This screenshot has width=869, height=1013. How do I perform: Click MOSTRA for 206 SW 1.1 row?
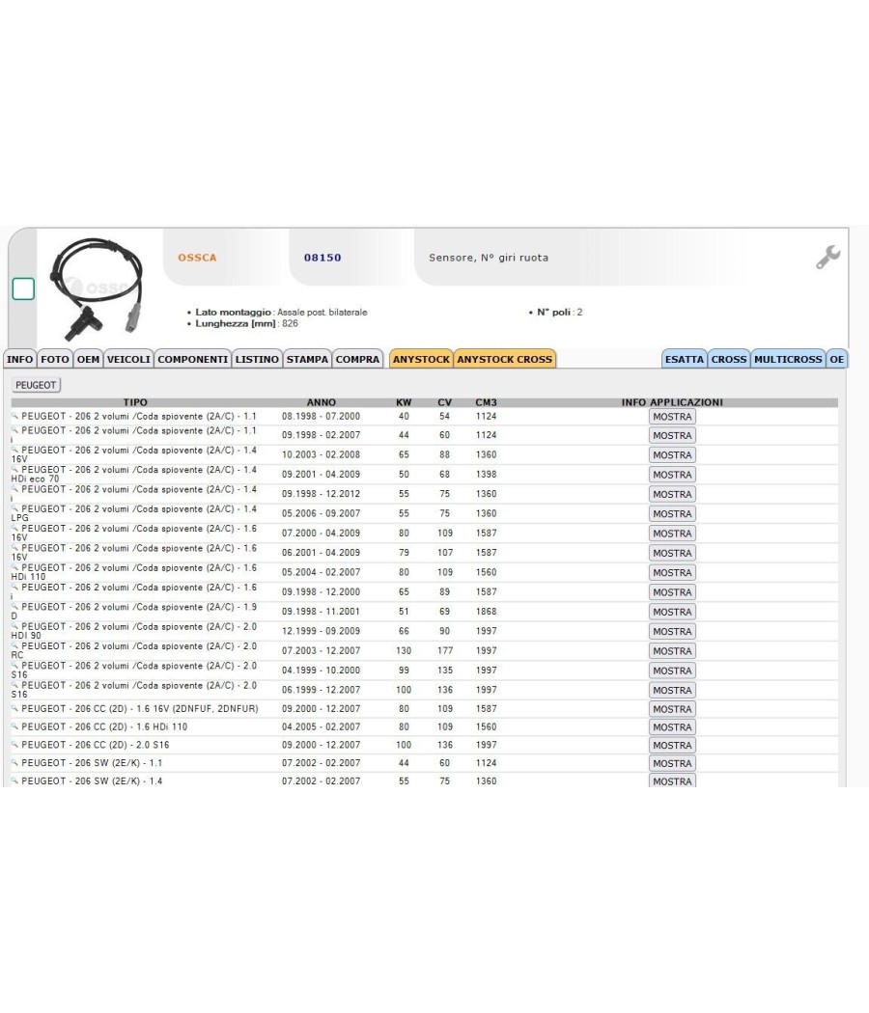[x=672, y=764]
